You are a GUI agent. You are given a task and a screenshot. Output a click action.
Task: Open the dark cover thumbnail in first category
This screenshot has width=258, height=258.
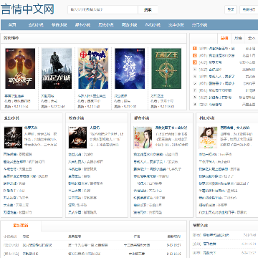(x=13, y=138)
